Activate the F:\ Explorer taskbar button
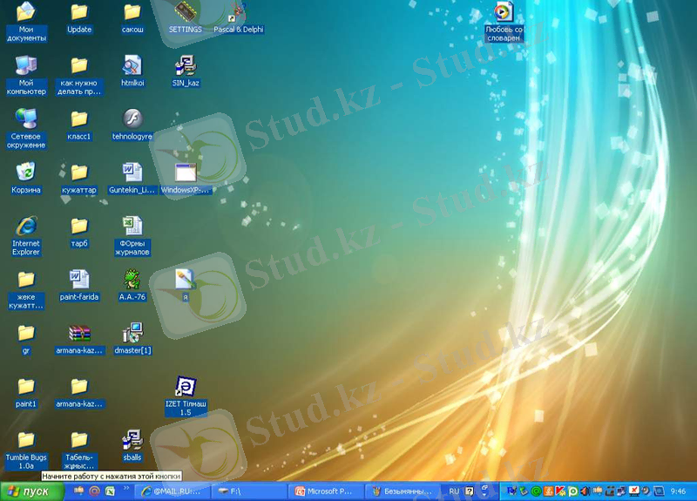Screen dimensions: 697x501 click(250, 491)
